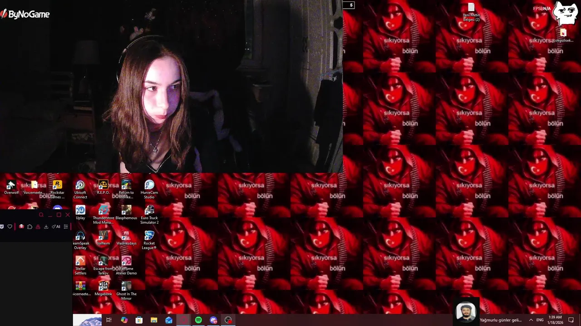Open the browser downloads arrow icon
The height and width of the screenshot is (326, 581).
tap(46, 226)
